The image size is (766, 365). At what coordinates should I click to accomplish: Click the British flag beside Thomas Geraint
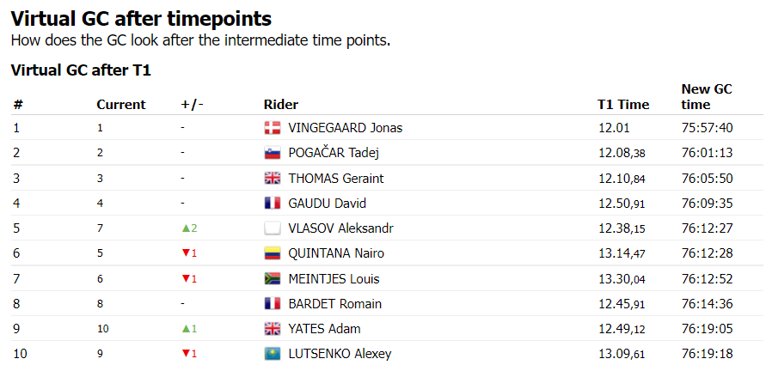coord(273,179)
